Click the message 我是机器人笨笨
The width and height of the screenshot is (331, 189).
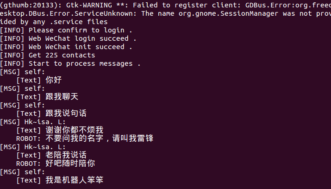coord(75,180)
